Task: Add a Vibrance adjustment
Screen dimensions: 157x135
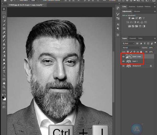Action: click(x=144, y=18)
